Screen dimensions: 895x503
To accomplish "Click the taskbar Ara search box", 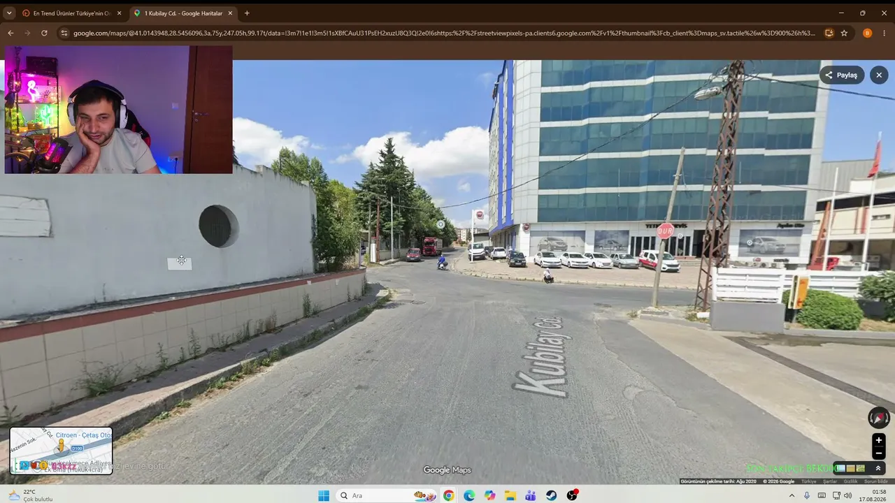I will pos(385,495).
